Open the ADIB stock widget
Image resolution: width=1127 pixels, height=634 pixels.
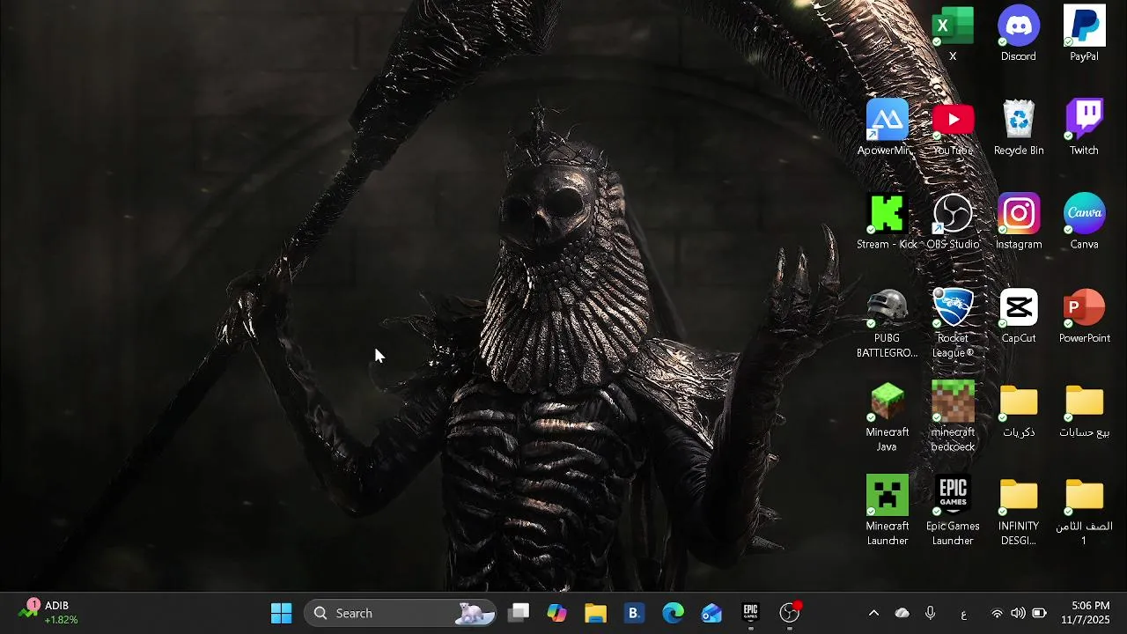click(x=48, y=613)
